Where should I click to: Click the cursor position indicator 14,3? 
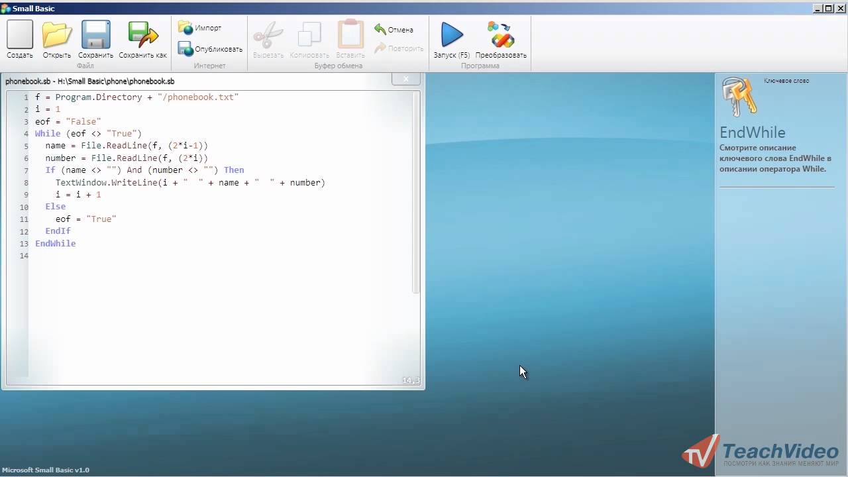(x=411, y=380)
